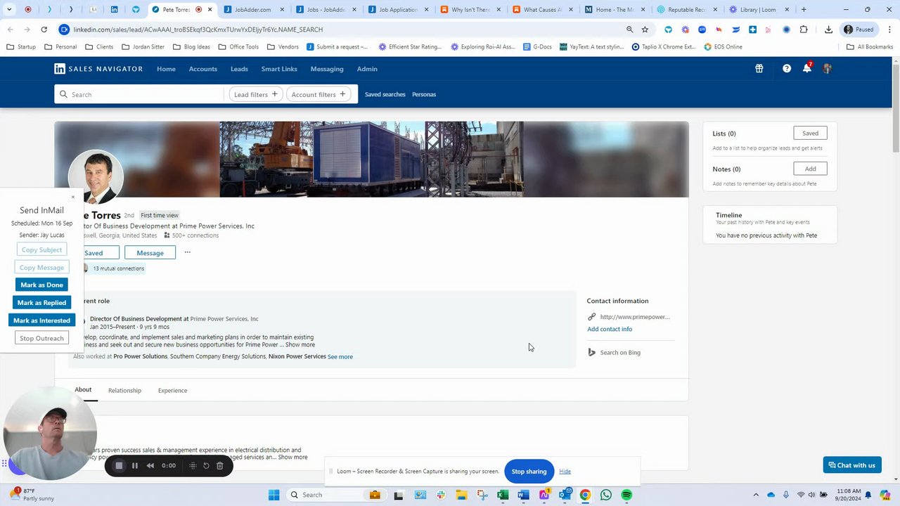Image resolution: width=900 pixels, height=506 pixels.
Task: Open Messaging in the navigation bar
Action: [327, 69]
